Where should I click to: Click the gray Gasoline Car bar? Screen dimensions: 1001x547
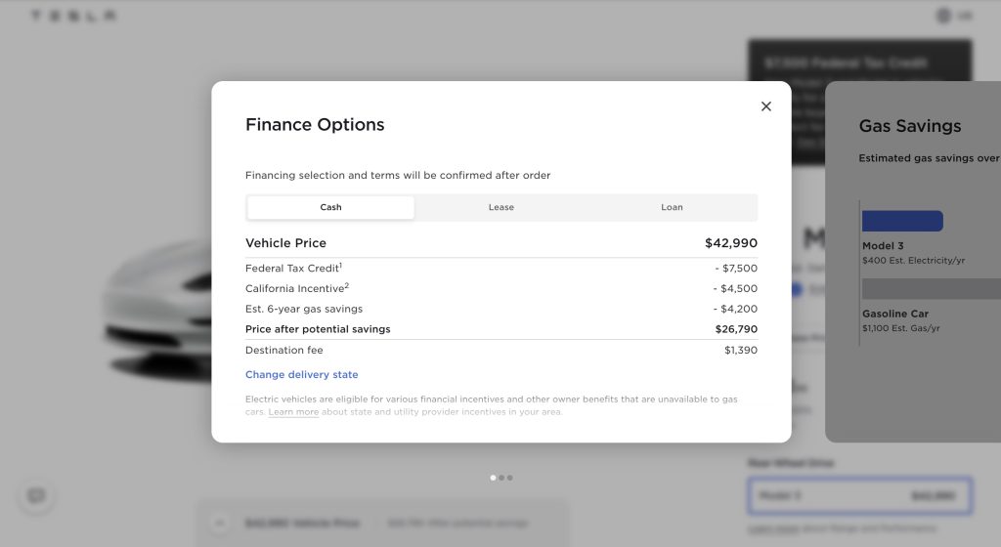coord(931,289)
